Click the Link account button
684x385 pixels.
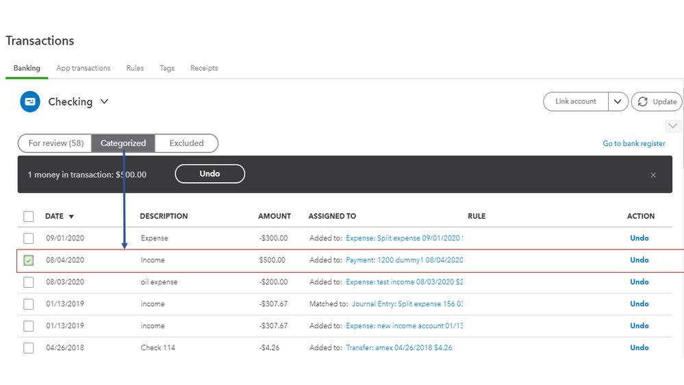click(x=576, y=101)
